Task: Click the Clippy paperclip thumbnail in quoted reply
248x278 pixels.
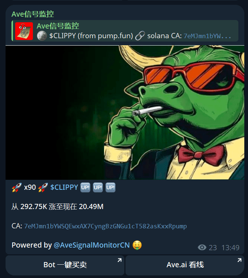Action: 24,31
